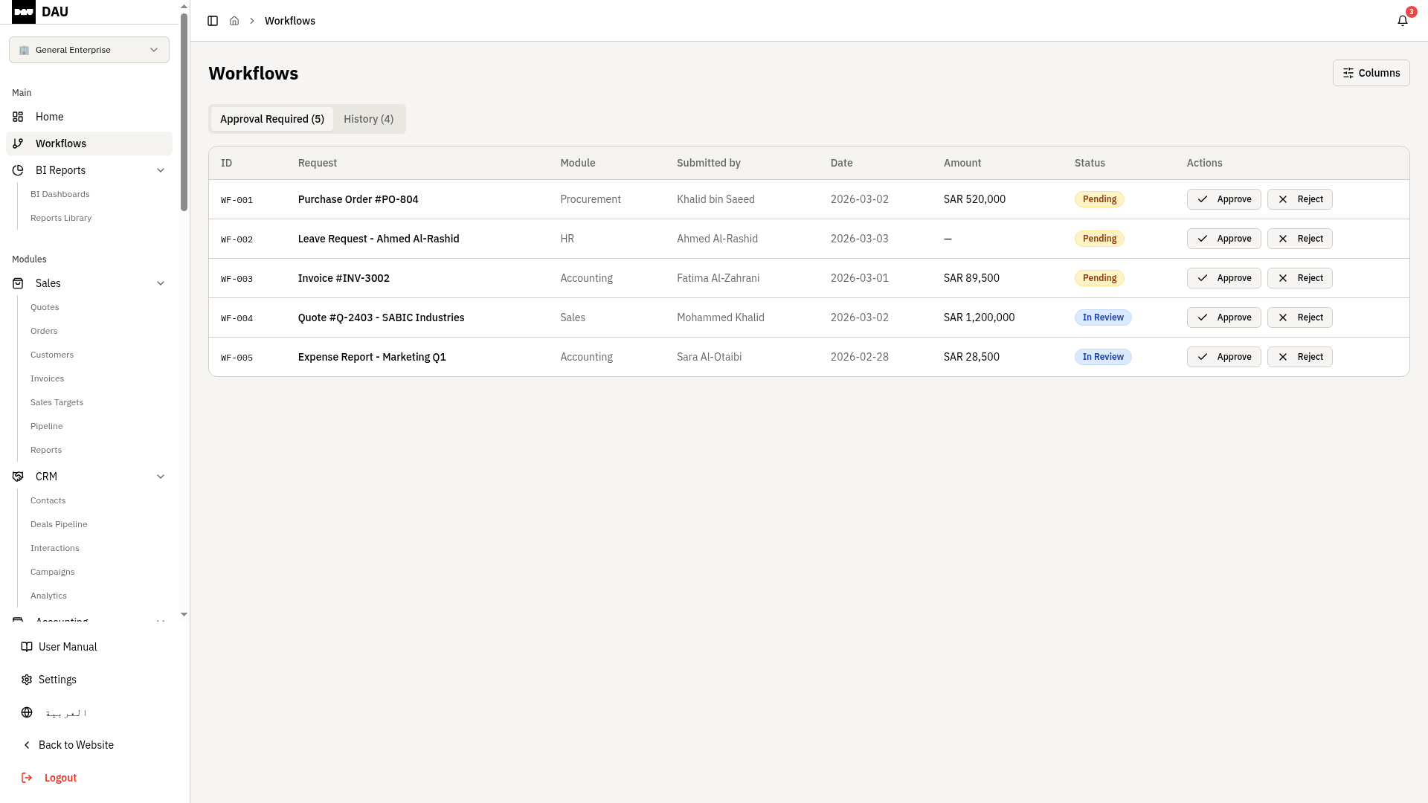This screenshot has height=803, width=1428.
Task: Collapse the BI Reports section
Action: click(161, 170)
